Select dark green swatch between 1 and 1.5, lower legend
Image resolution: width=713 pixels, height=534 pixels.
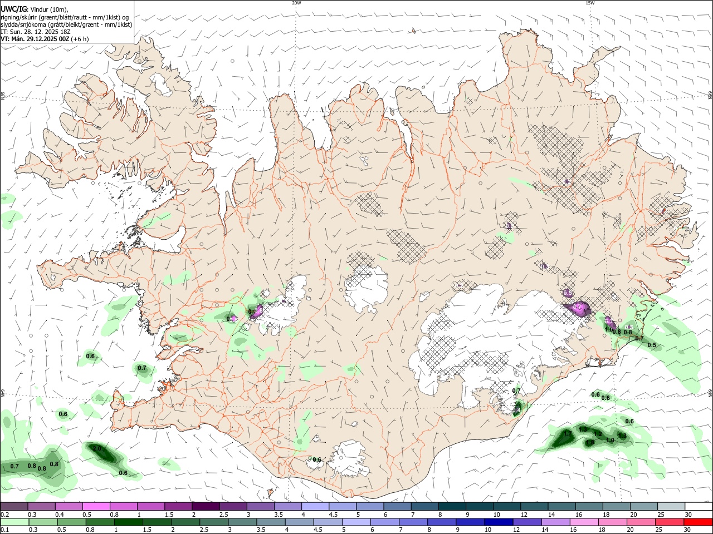click(128, 522)
